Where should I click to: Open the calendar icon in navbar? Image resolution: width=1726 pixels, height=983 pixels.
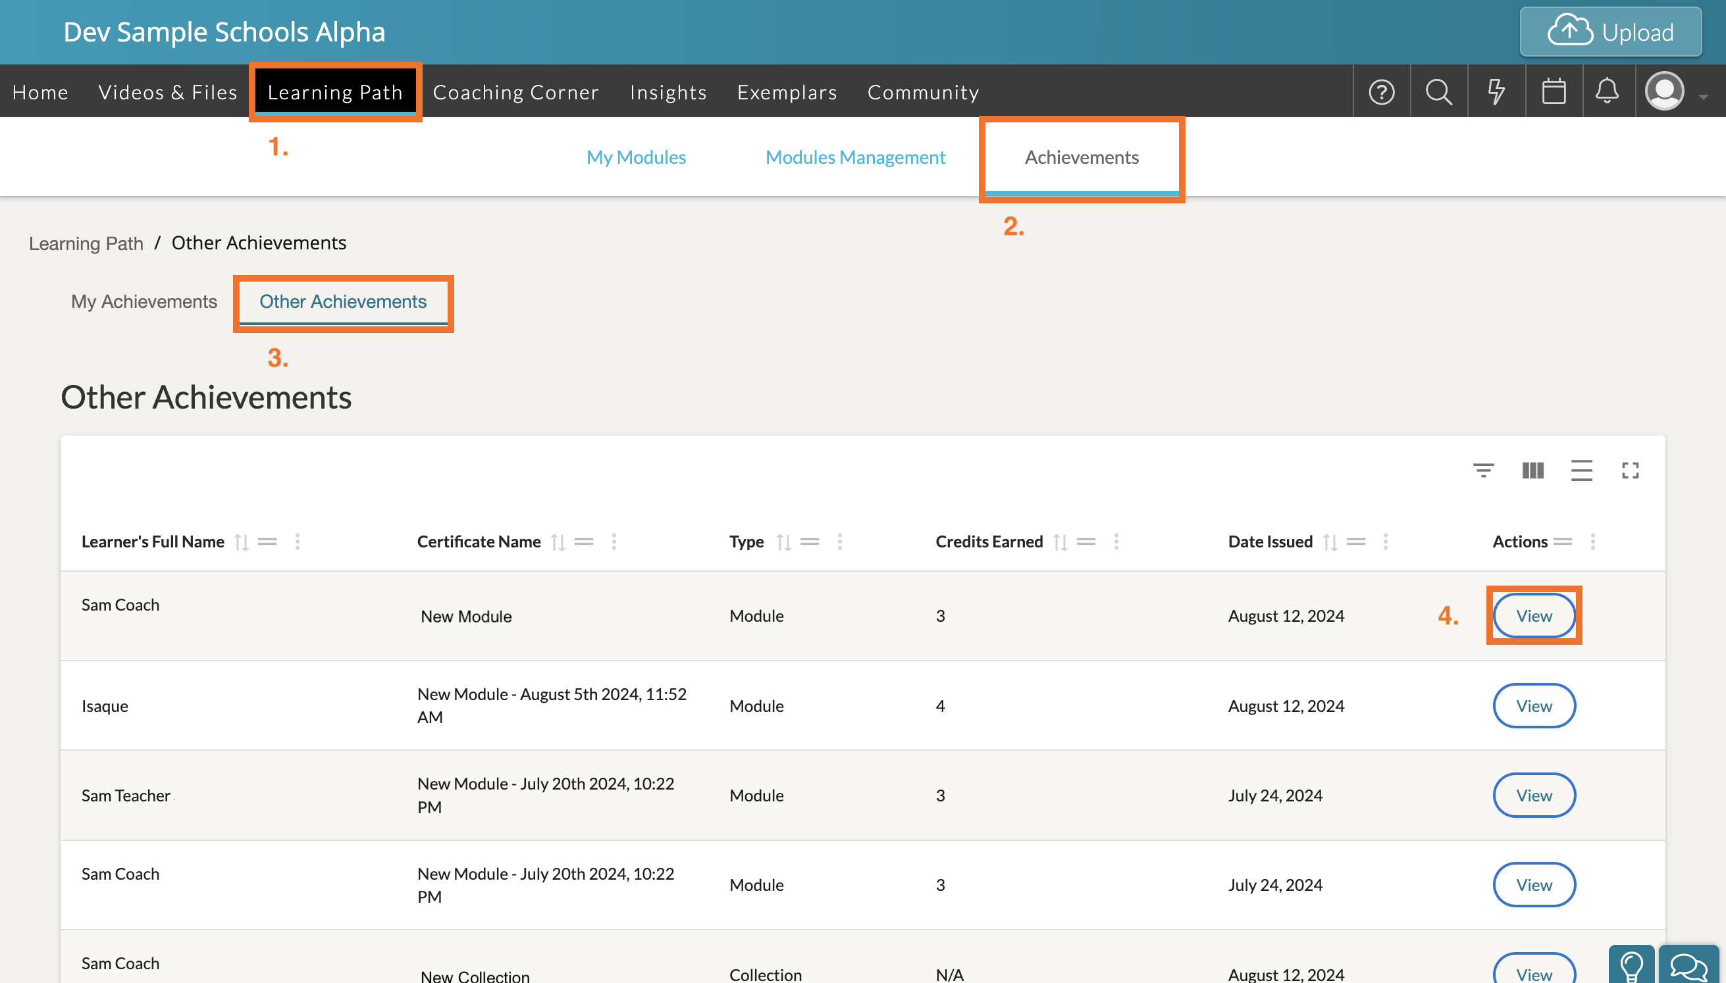click(1553, 92)
